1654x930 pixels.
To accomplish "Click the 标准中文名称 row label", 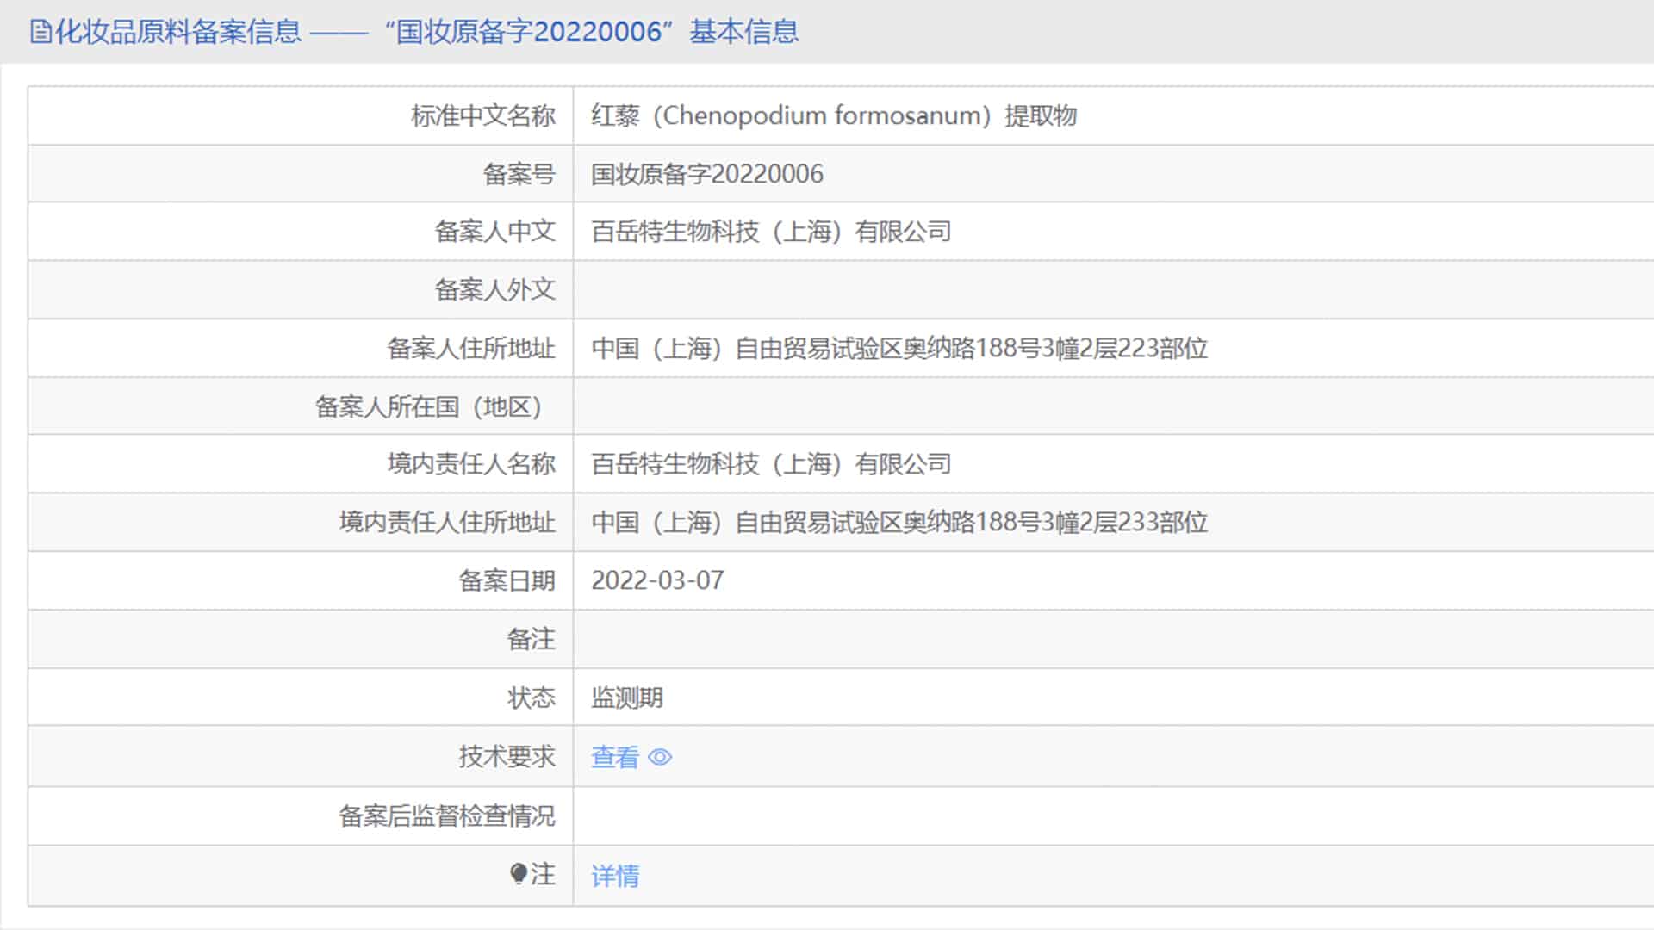I will coord(482,115).
